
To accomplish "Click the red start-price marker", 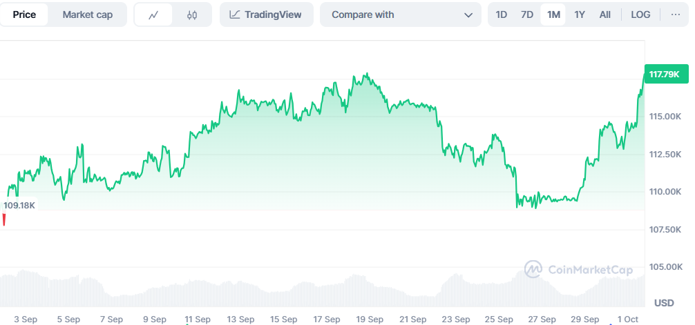I will click(4, 219).
